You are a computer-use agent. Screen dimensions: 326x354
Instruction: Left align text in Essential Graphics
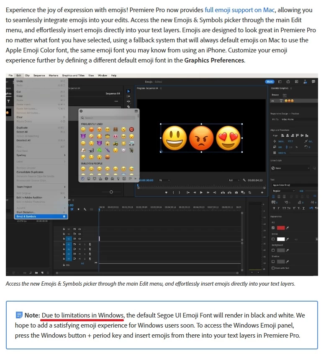(273, 197)
